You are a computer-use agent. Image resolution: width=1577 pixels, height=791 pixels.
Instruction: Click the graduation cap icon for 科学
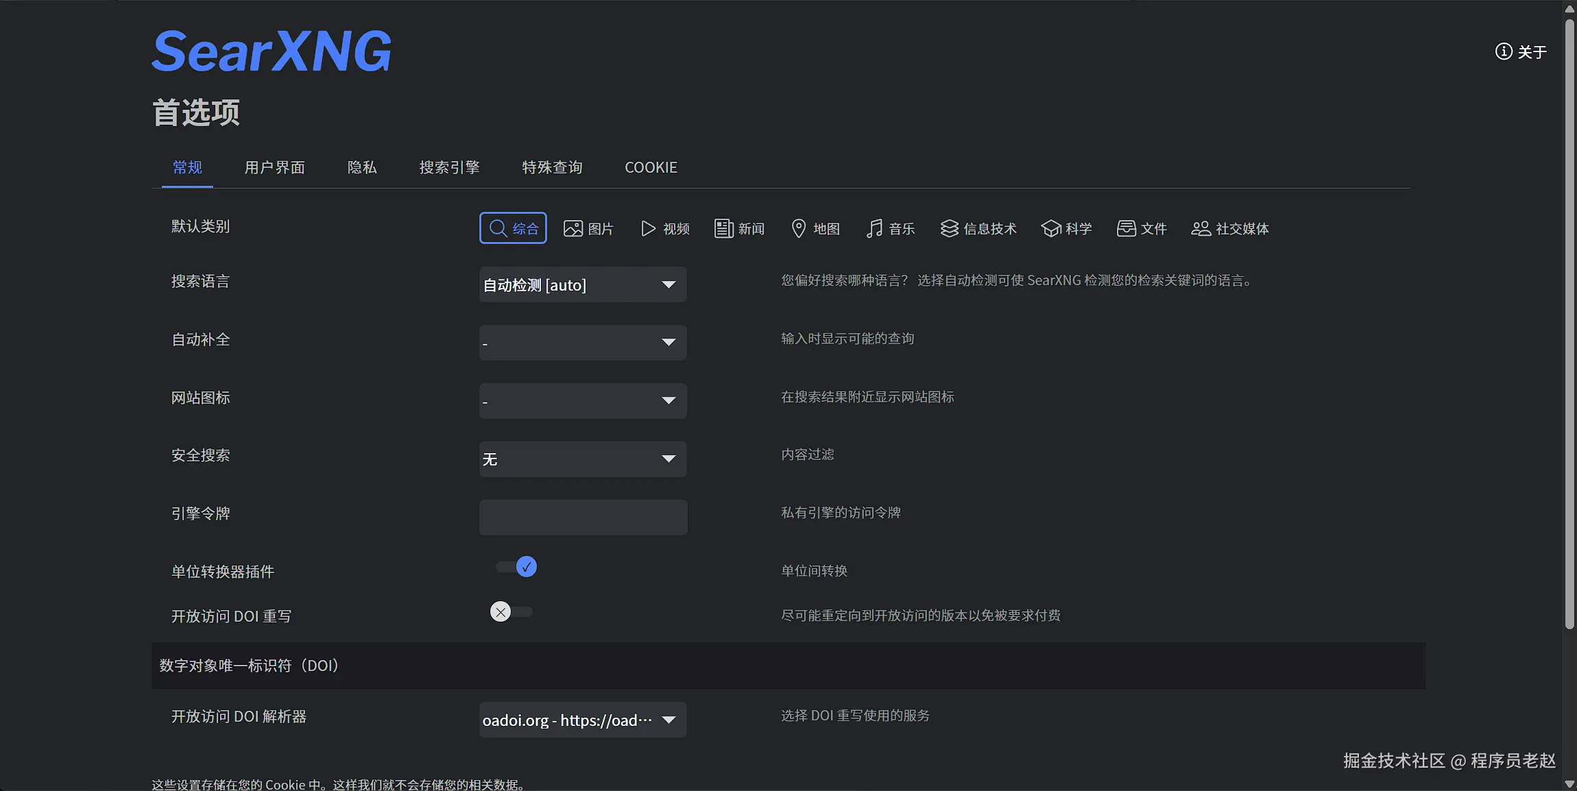[1050, 228]
